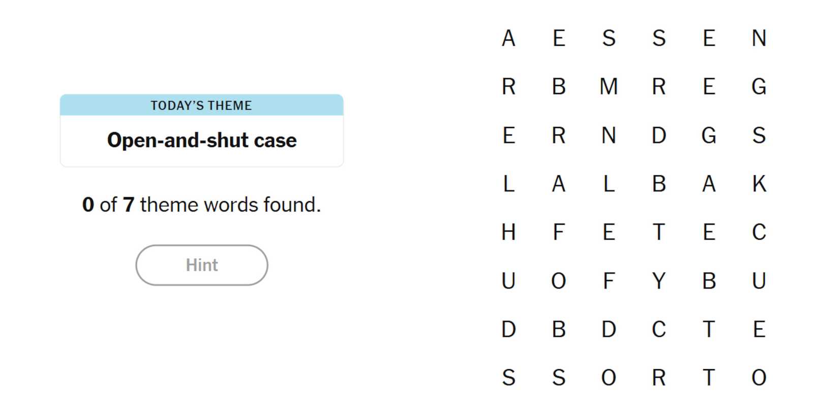Click the Open-and-shut case theme card

pyautogui.click(x=201, y=131)
